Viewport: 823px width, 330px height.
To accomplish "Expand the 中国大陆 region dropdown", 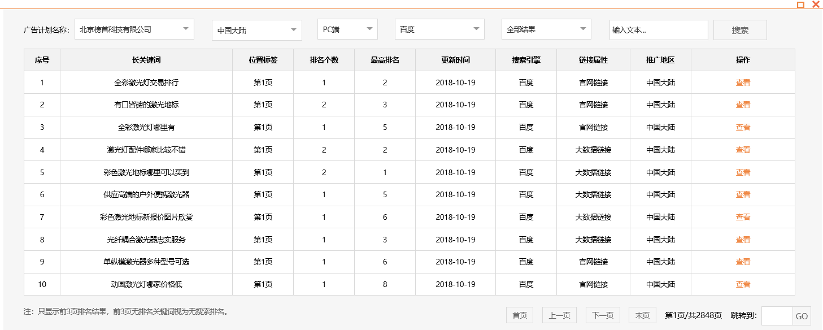I will (256, 30).
